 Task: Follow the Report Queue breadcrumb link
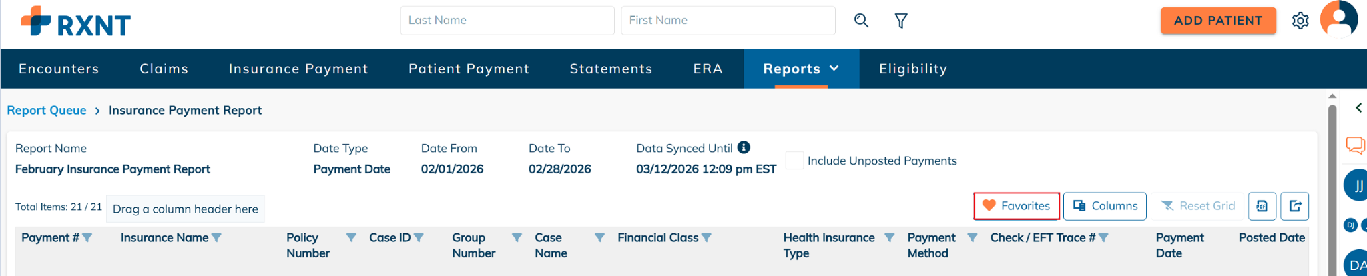pyautogui.click(x=47, y=111)
